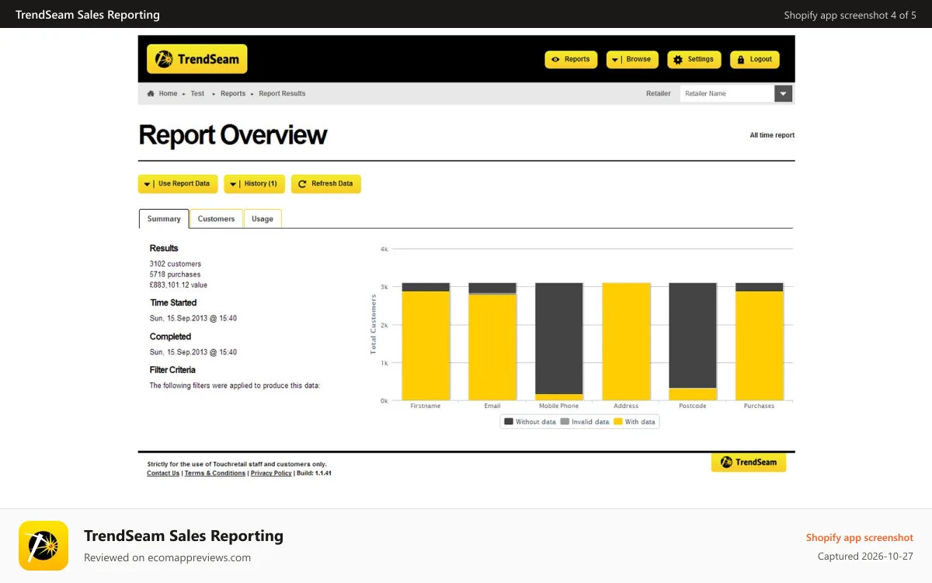Expand the Retailer Name dropdown arrow
This screenshot has height=583, width=932.
pos(784,93)
